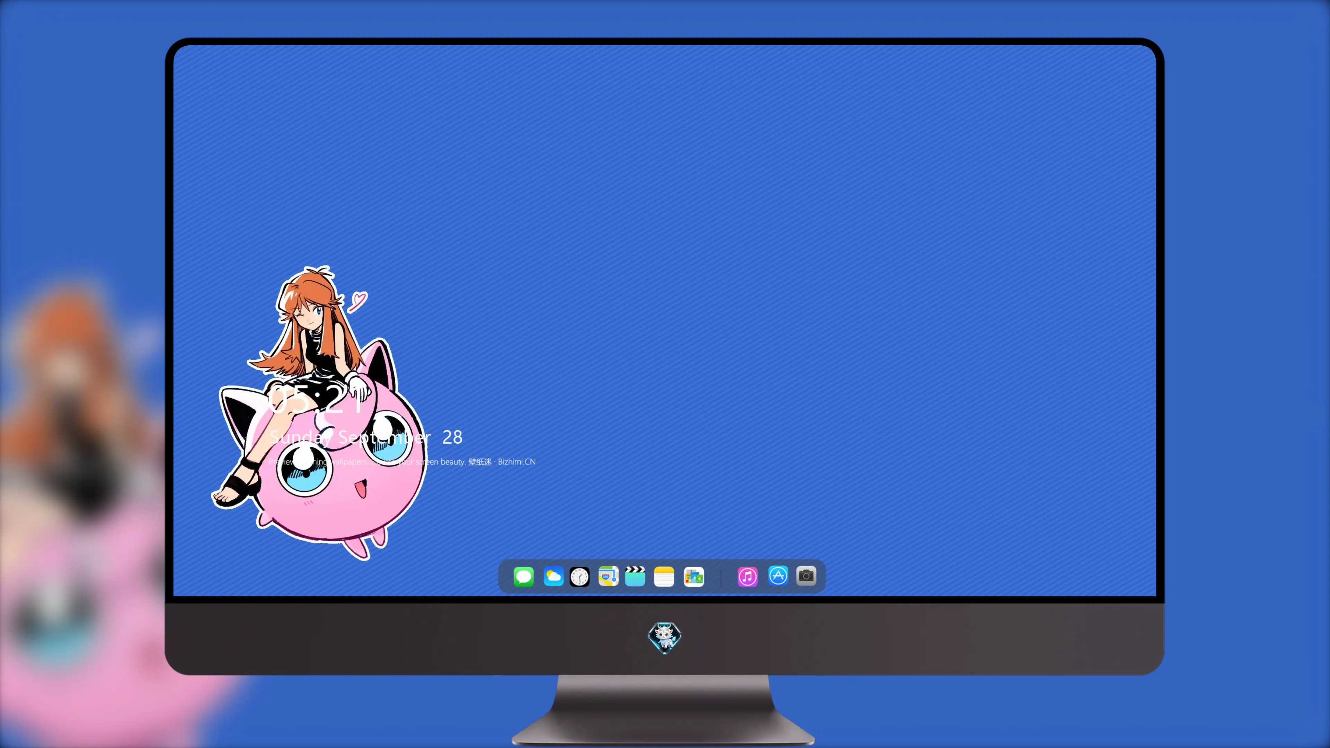Launch the Videos clapperboard app

tap(635, 577)
